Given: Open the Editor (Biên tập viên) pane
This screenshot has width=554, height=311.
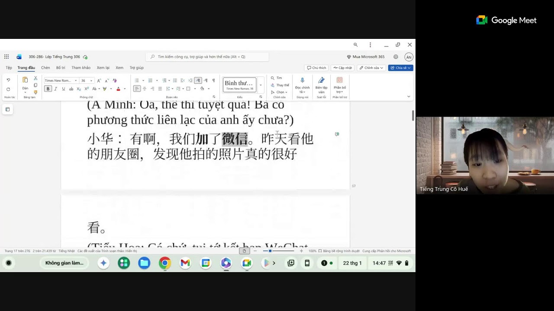Looking at the screenshot, I should click(x=321, y=86).
